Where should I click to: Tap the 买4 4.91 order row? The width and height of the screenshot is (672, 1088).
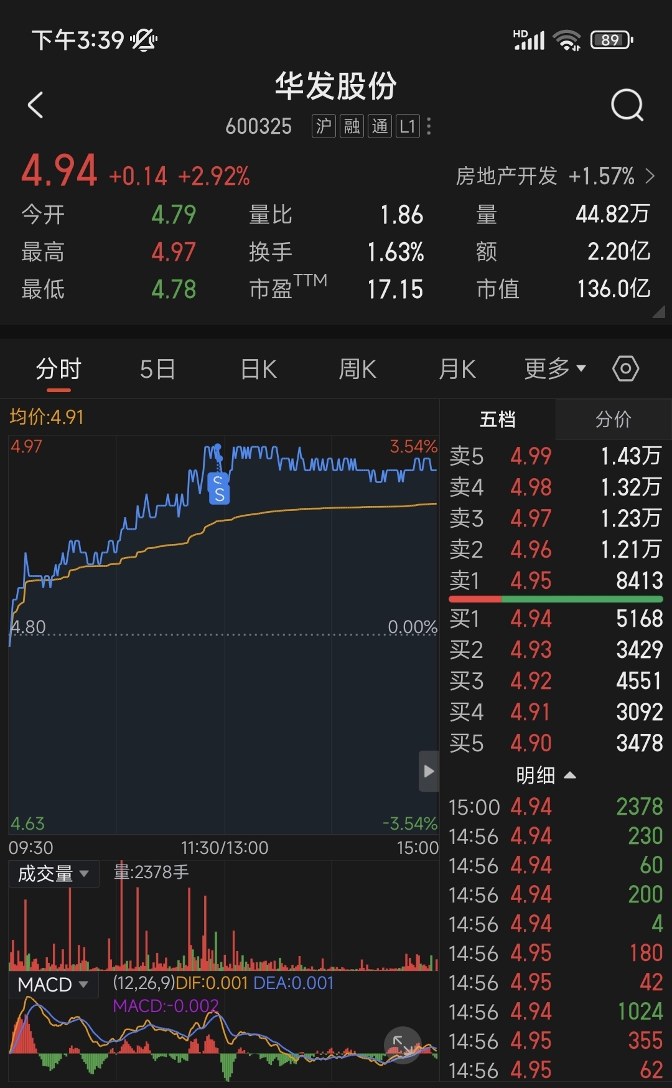pyautogui.click(x=556, y=712)
